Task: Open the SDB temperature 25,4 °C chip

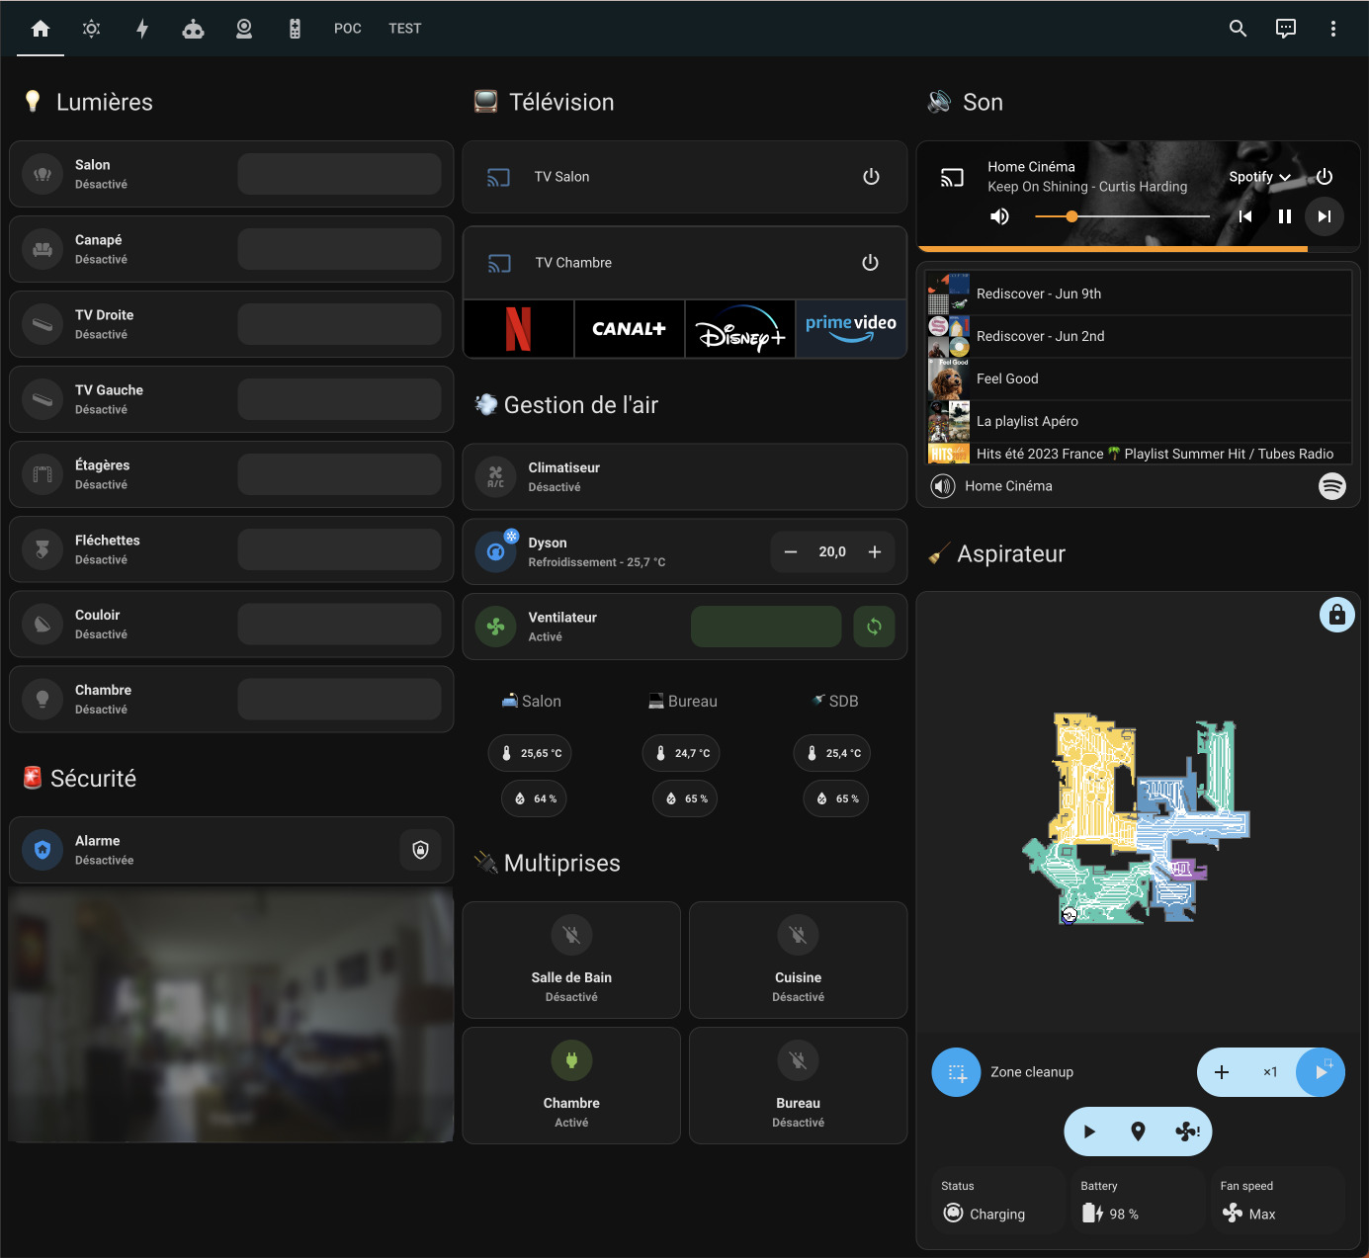Action: pos(832,753)
